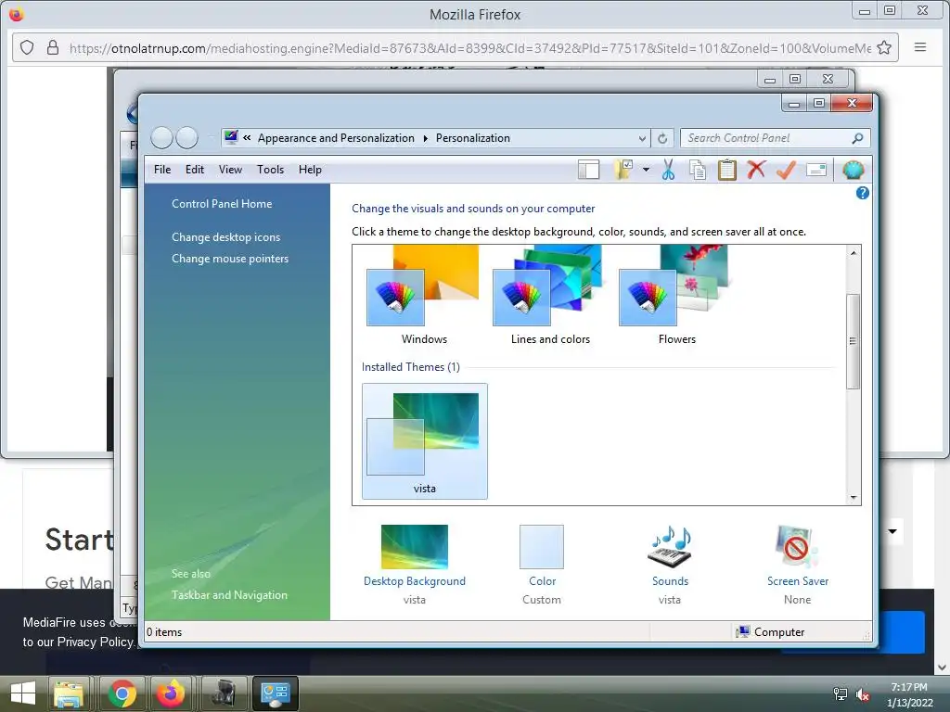
Task: Expand the Personalization breadcrumb arrow
Action: tap(425, 139)
